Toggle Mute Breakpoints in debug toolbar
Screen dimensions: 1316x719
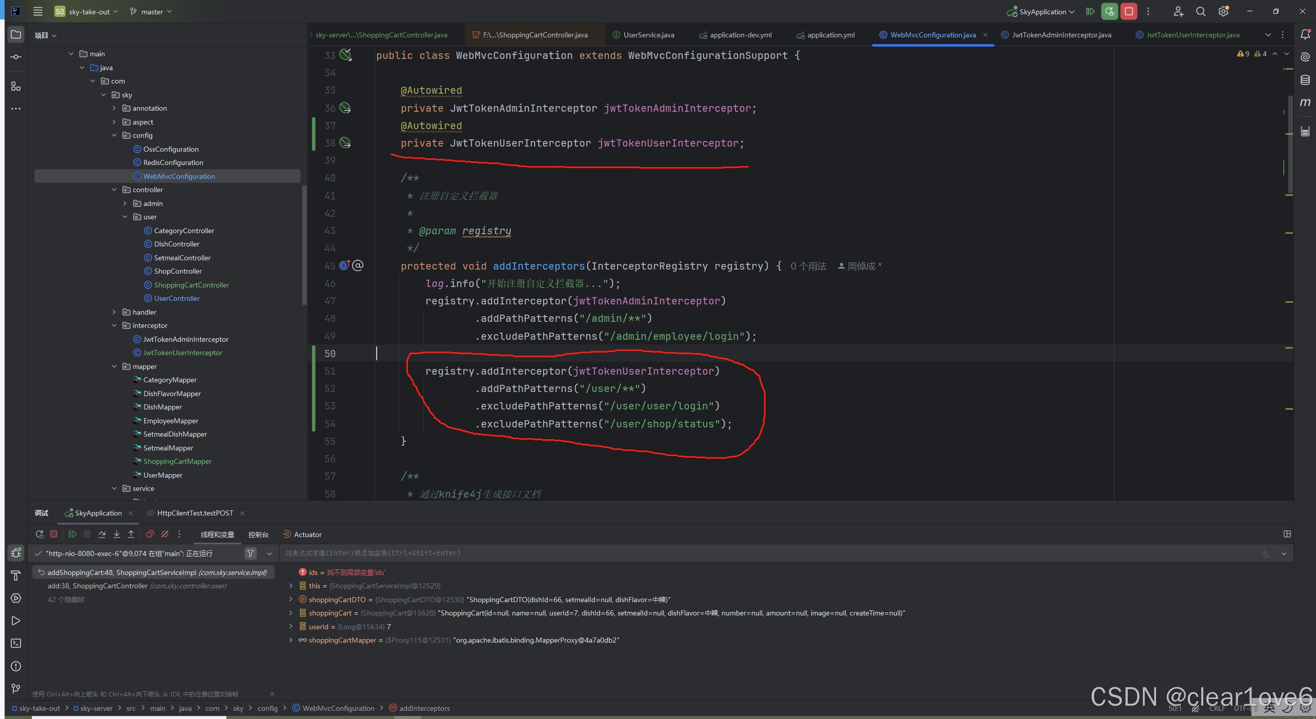click(165, 534)
